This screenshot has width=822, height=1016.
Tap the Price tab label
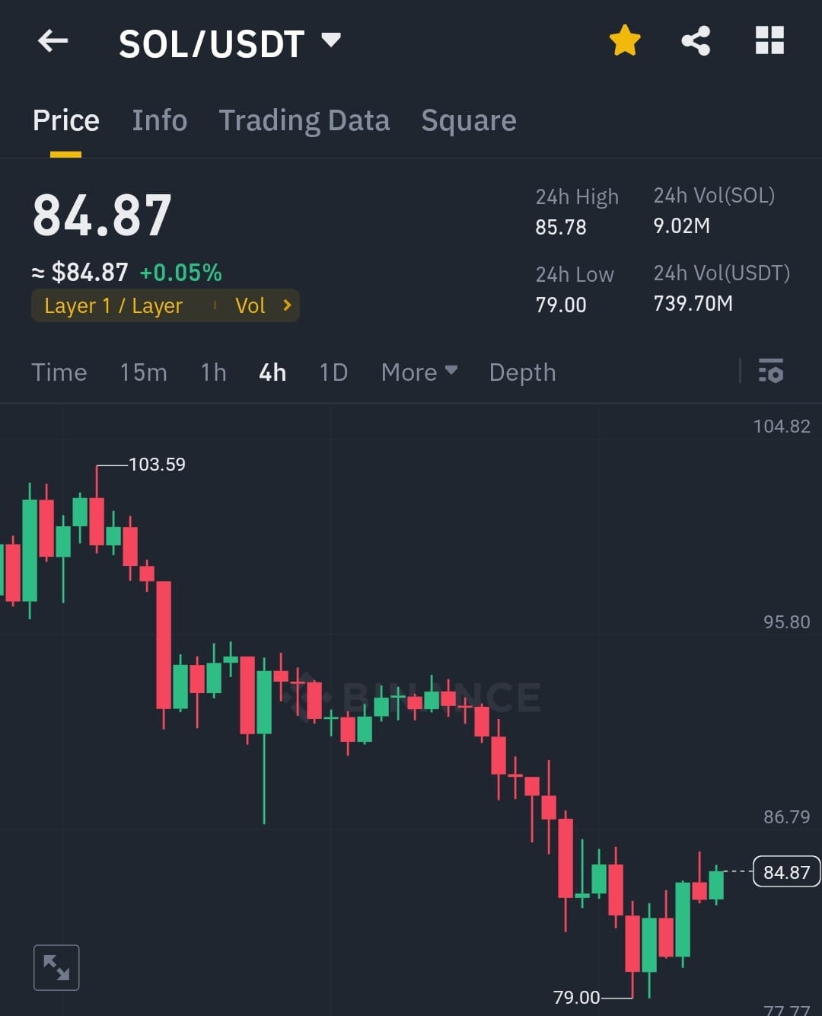(66, 120)
